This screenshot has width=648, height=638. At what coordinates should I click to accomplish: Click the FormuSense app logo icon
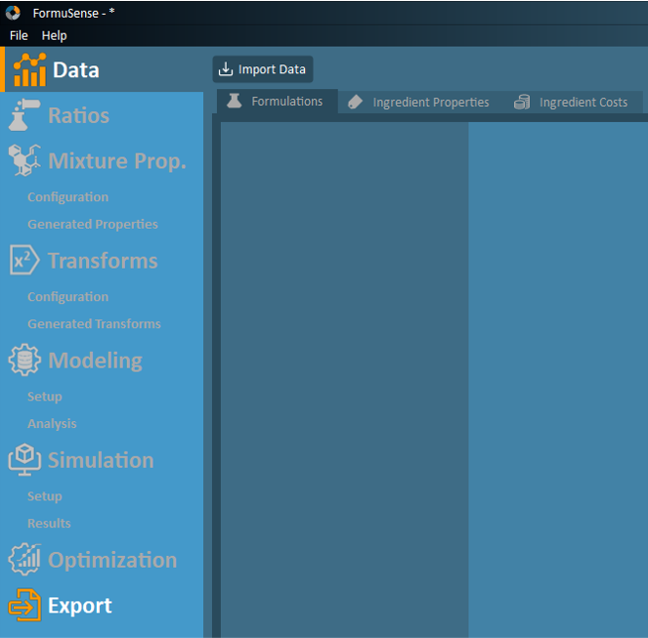pyautogui.click(x=13, y=13)
